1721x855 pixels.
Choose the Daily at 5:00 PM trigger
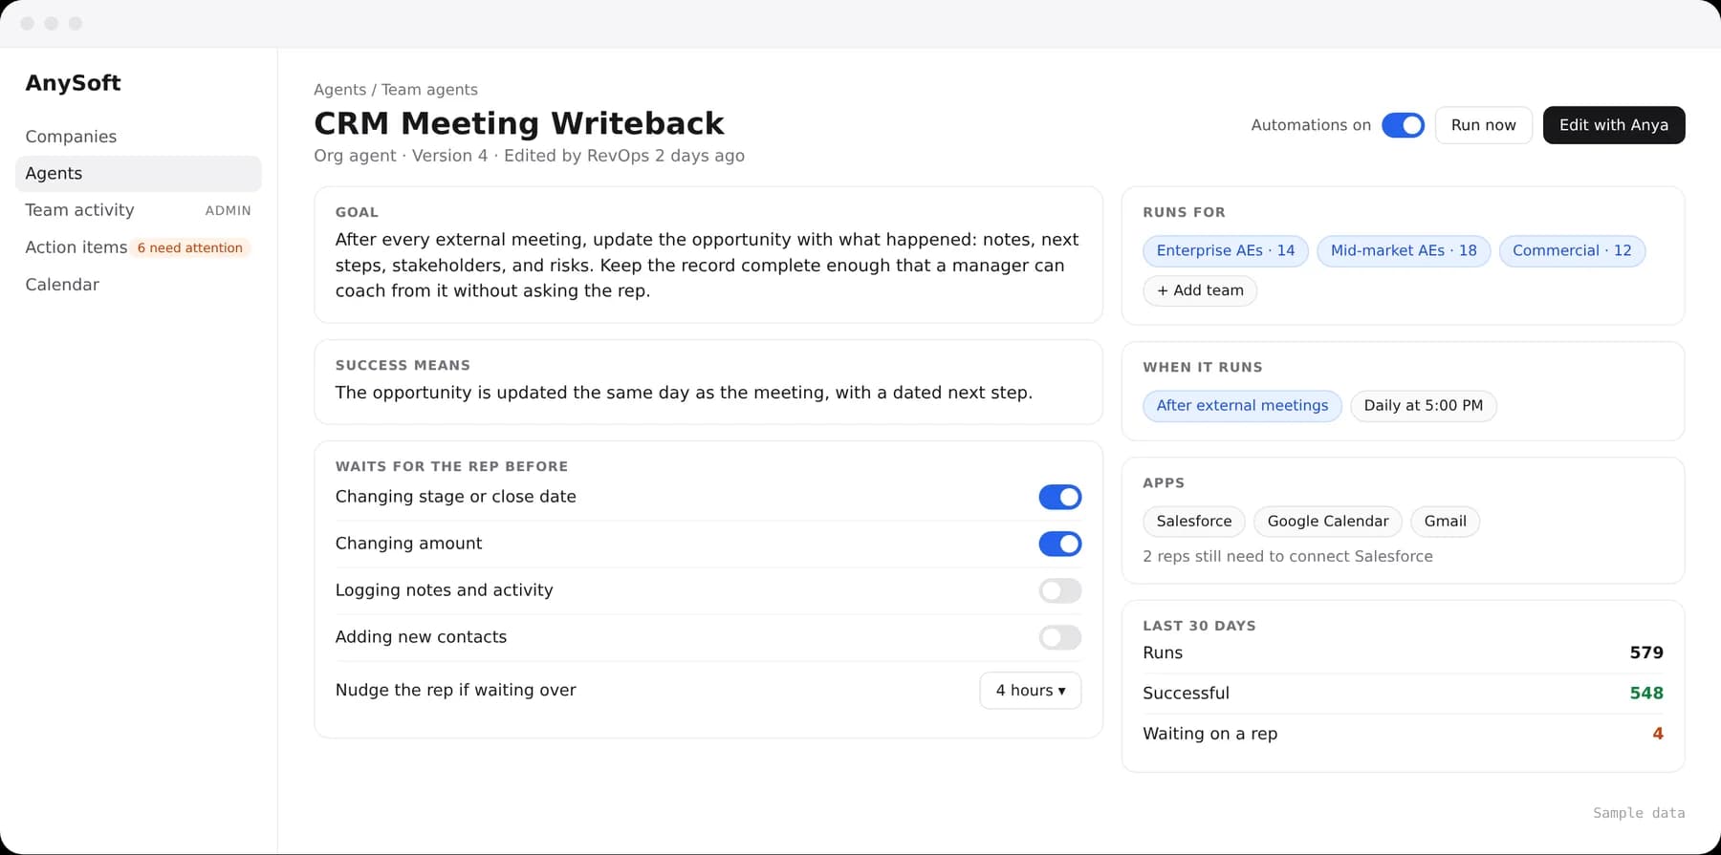click(1424, 406)
